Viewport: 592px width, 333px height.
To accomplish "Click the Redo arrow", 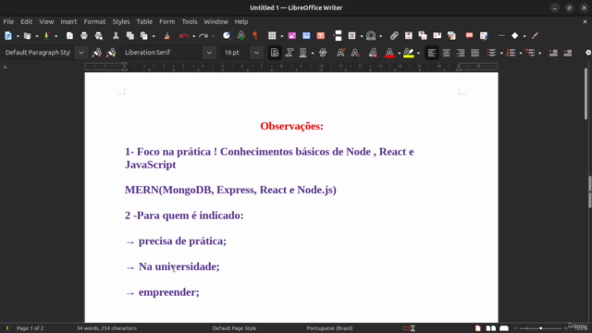I will tap(203, 36).
